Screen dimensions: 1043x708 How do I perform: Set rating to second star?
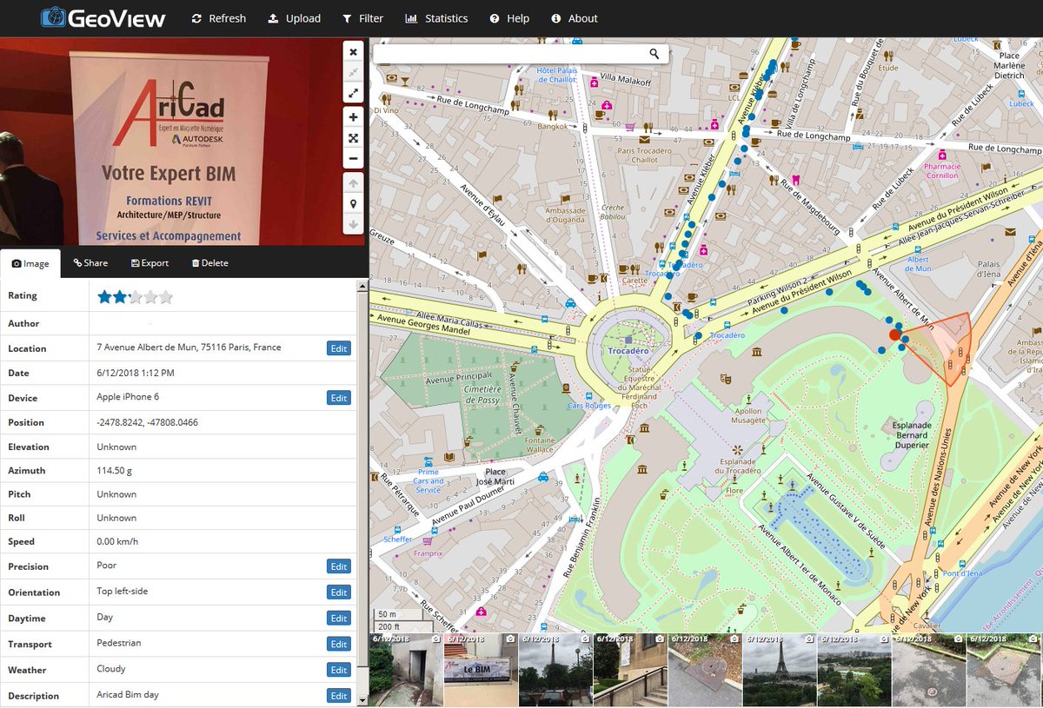coord(120,297)
